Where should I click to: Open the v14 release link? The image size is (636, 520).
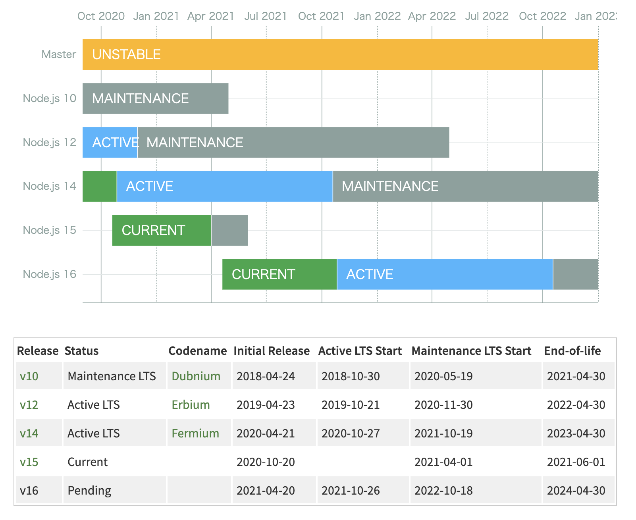point(29,433)
